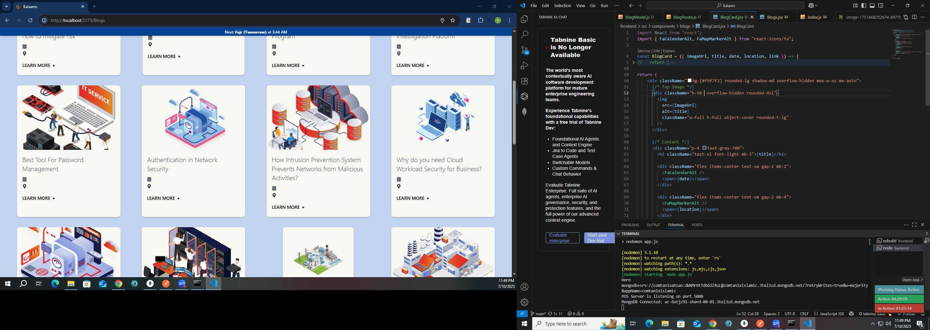
Task: Go forward in VS Code editor history
Action: tap(640, 6)
